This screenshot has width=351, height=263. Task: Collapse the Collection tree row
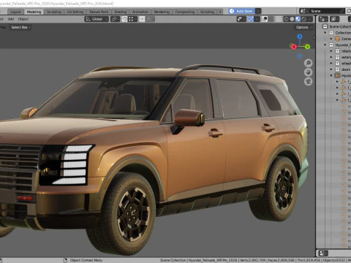point(325,33)
